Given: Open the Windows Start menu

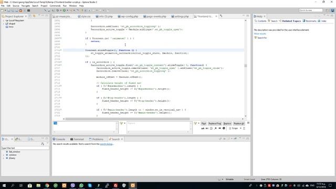Looking at the screenshot, I should point(4,185).
